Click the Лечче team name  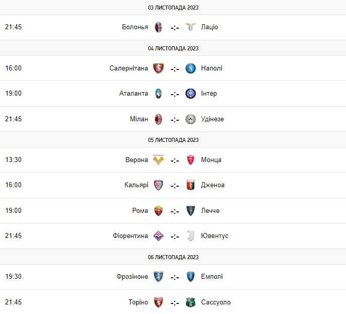[x=210, y=210]
